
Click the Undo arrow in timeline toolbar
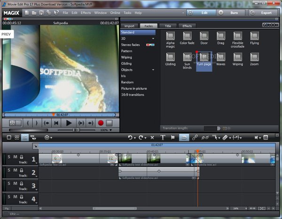(x=131, y=137)
